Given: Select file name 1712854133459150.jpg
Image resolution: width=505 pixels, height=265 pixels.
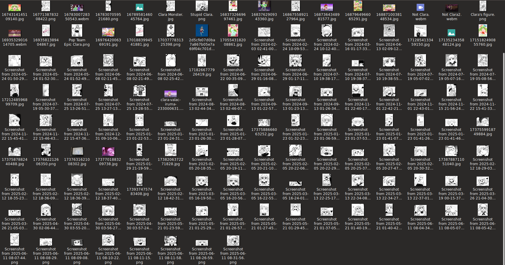Looking at the screenshot, I should point(420,42).
